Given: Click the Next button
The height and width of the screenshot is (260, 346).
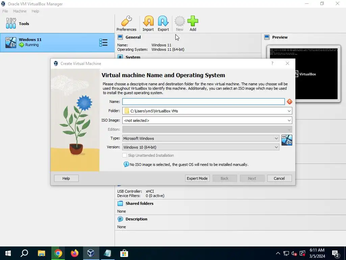Looking at the screenshot, I should point(252,178).
